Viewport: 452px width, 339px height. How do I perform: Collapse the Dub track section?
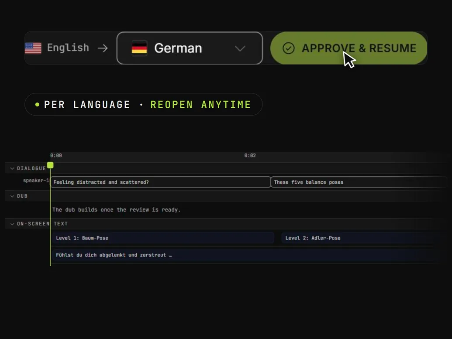pyautogui.click(x=12, y=196)
